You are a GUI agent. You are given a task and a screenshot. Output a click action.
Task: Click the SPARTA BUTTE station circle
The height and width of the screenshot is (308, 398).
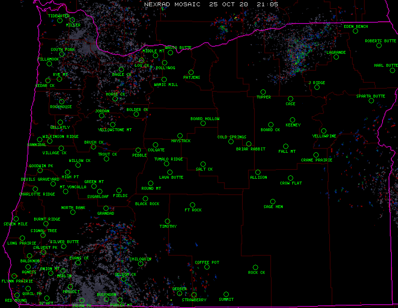click(x=371, y=101)
